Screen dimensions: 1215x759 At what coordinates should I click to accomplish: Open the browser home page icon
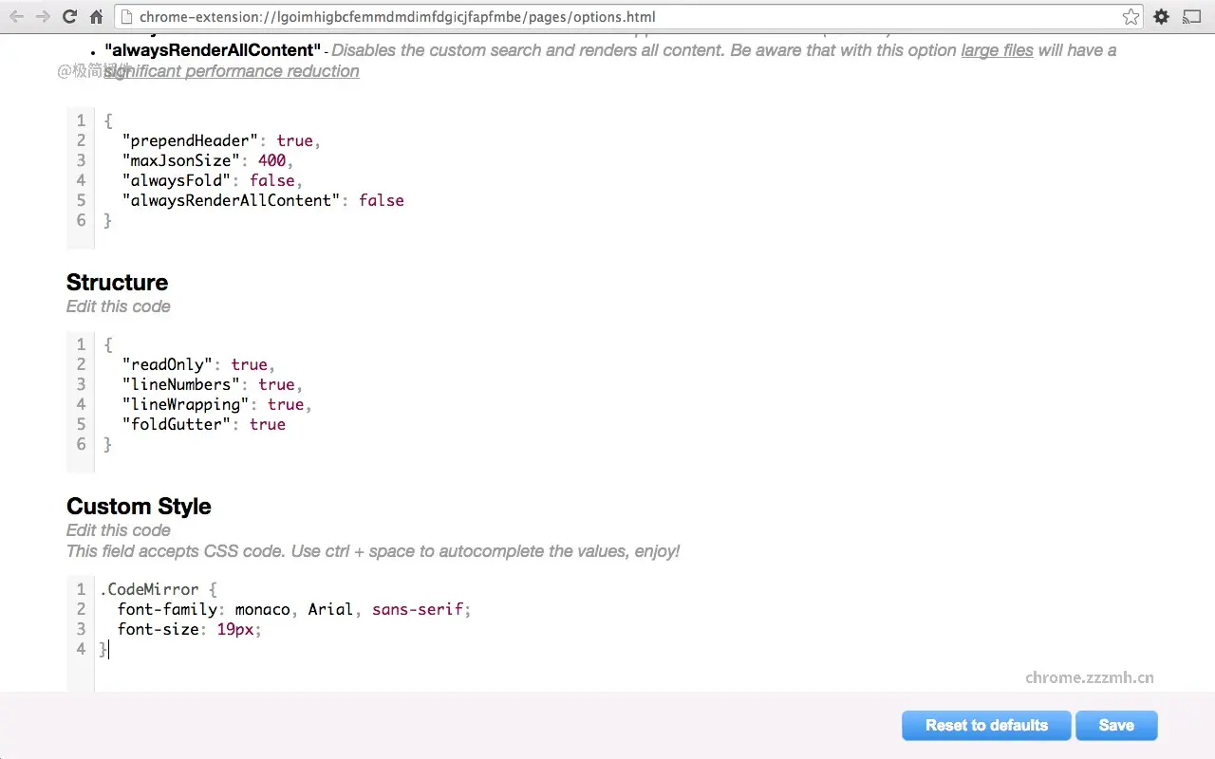(x=94, y=16)
